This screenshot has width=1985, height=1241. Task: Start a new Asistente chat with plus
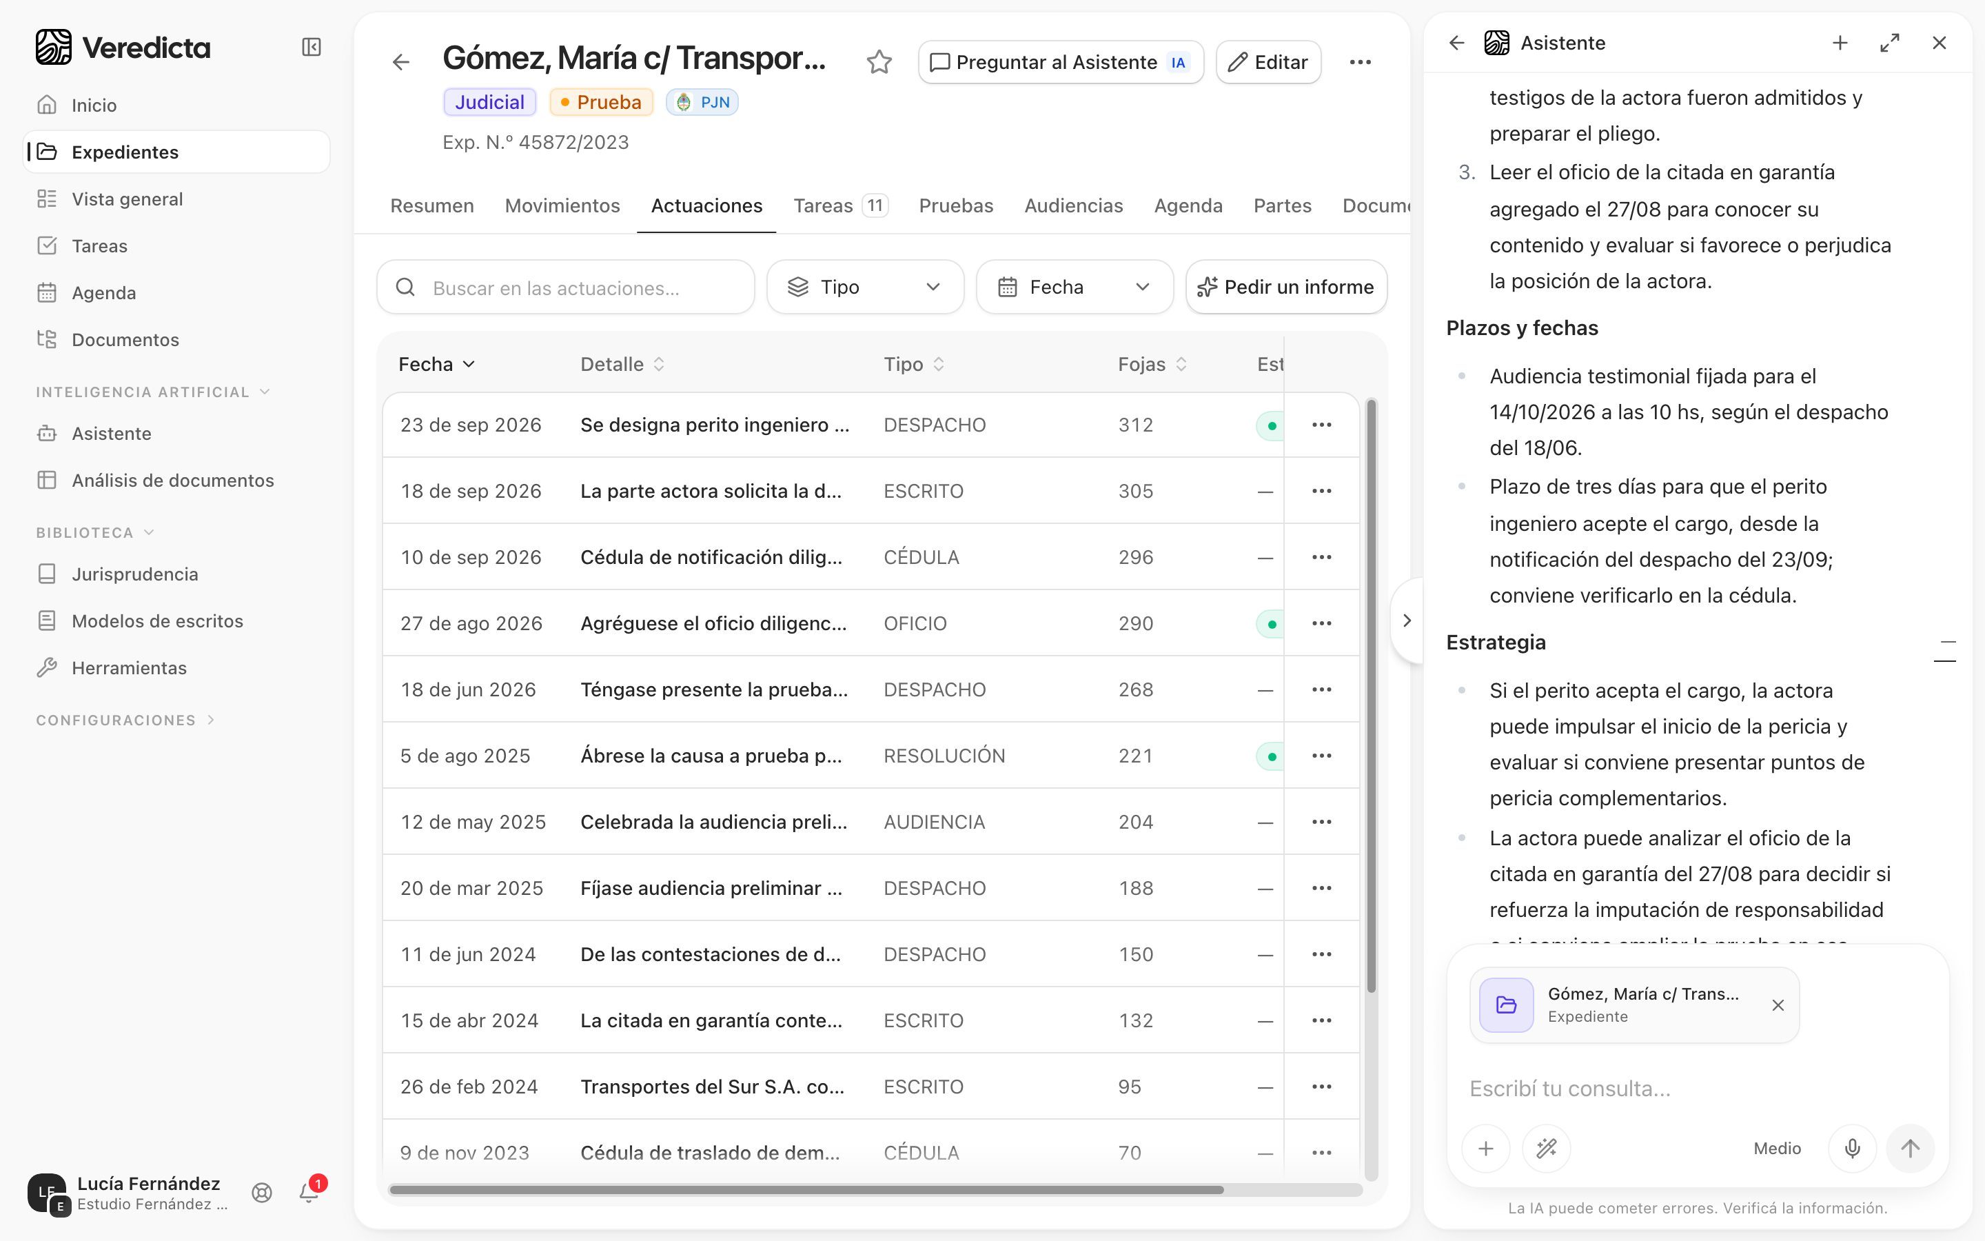tap(1840, 43)
